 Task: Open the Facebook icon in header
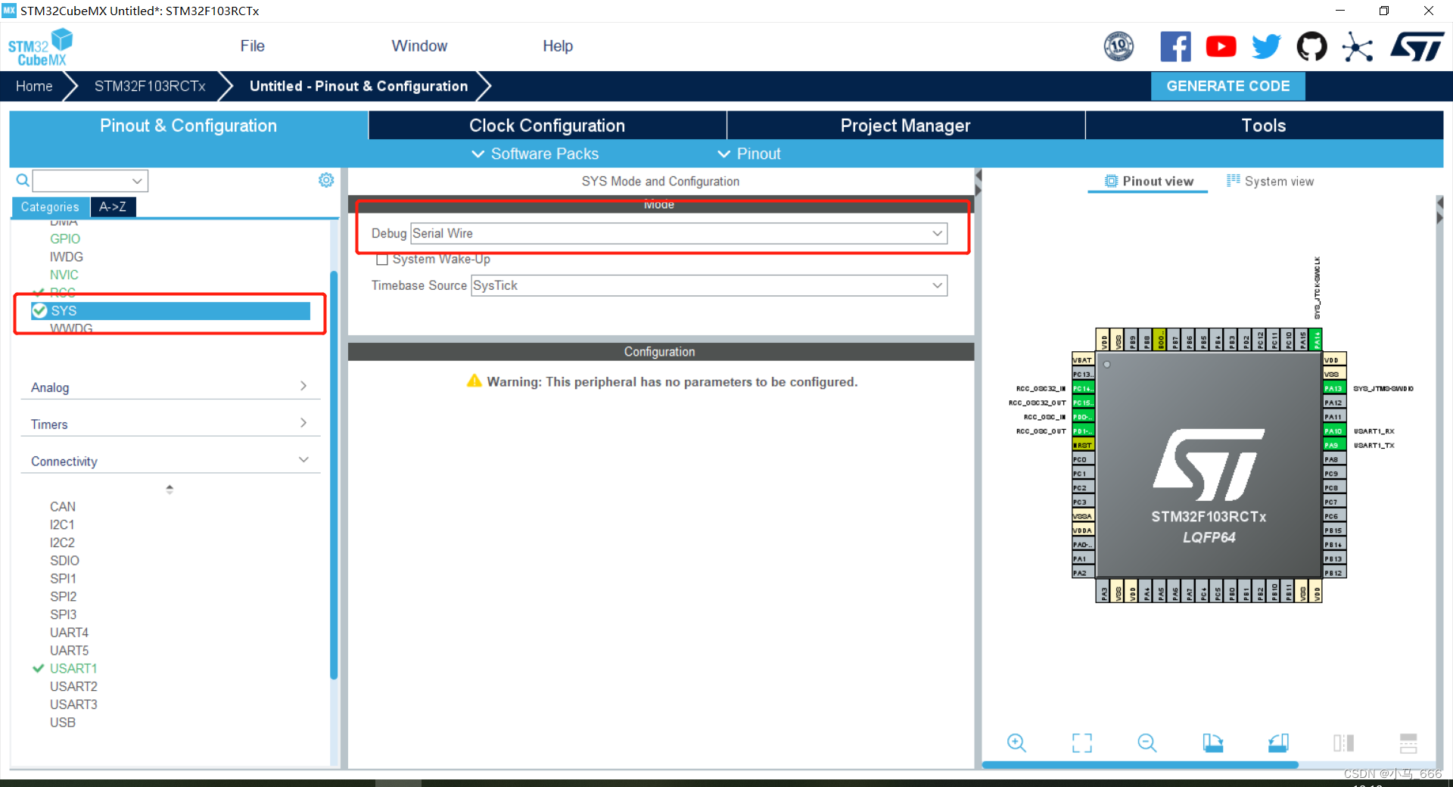(1175, 47)
